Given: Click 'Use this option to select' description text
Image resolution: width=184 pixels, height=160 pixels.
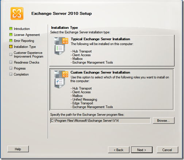Looking at the screenshot, I should pyautogui.click(x=120, y=79).
